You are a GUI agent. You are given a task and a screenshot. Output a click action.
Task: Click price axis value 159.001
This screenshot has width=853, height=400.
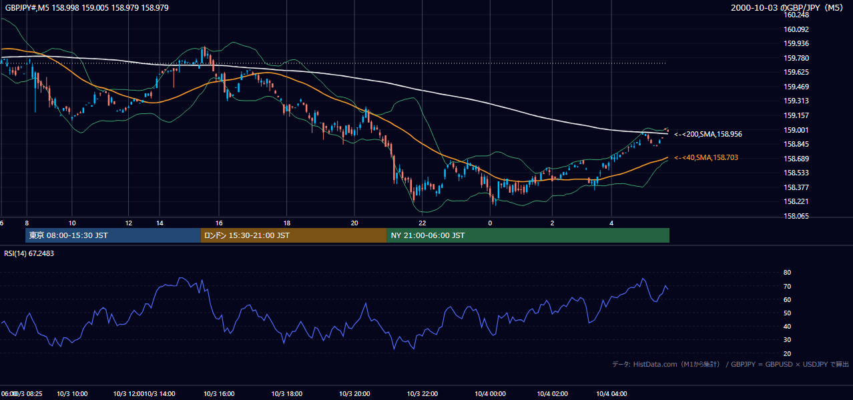tap(797, 130)
